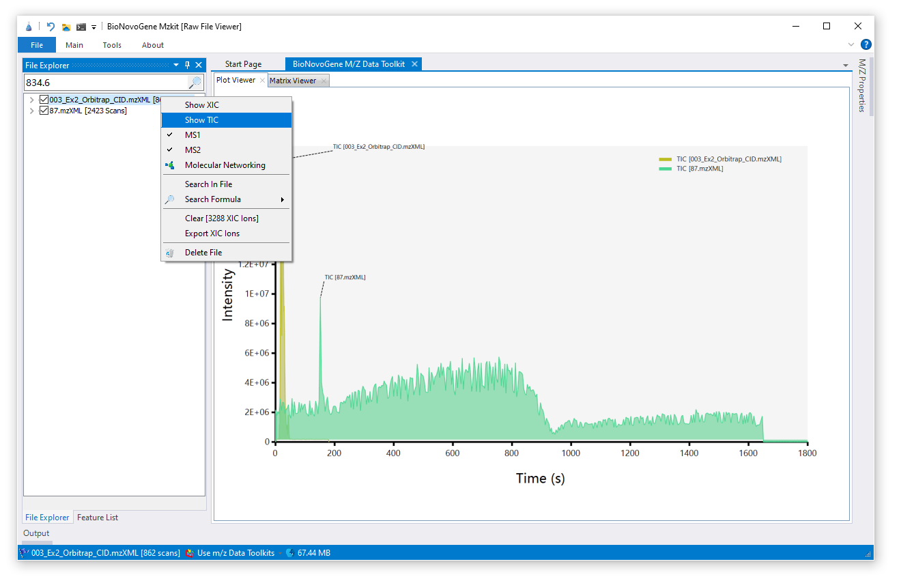Click the 834.6 search input field

pyautogui.click(x=106, y=83)
